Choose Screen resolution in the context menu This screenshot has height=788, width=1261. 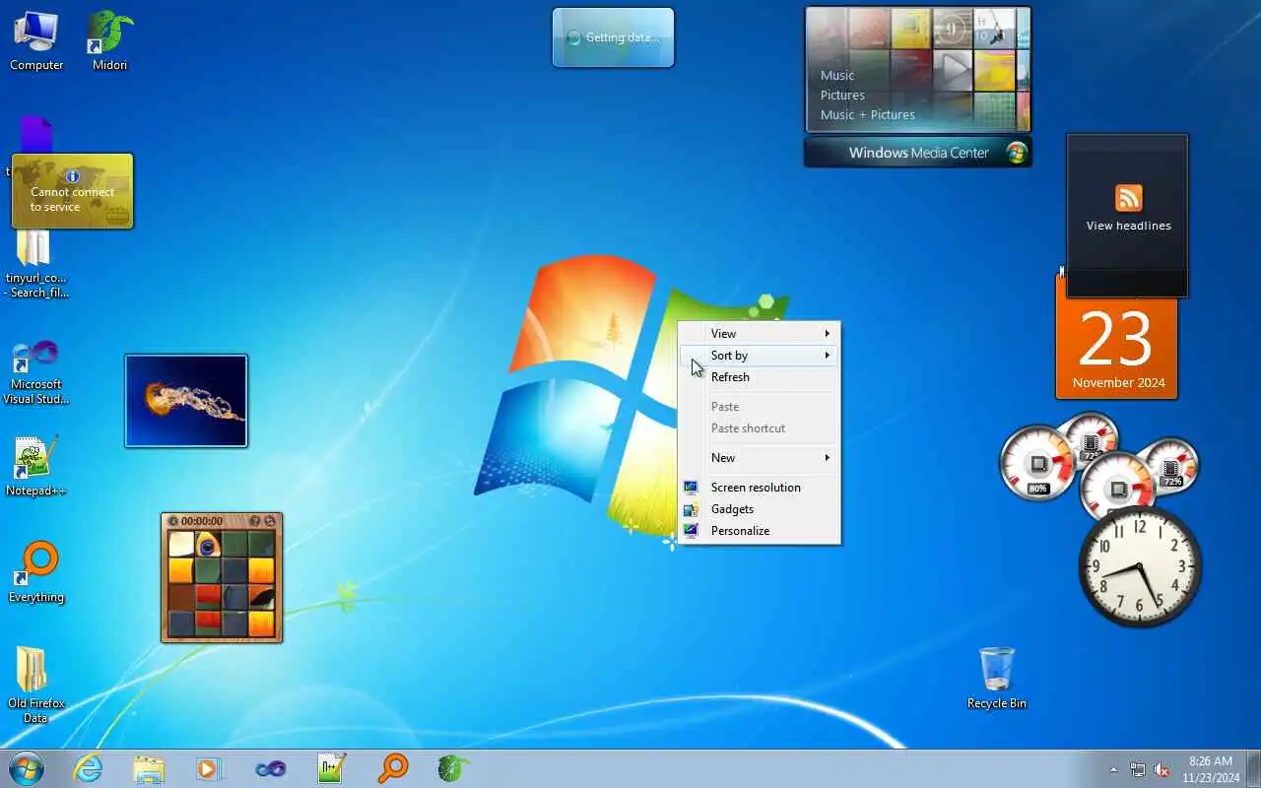point(760,487)
